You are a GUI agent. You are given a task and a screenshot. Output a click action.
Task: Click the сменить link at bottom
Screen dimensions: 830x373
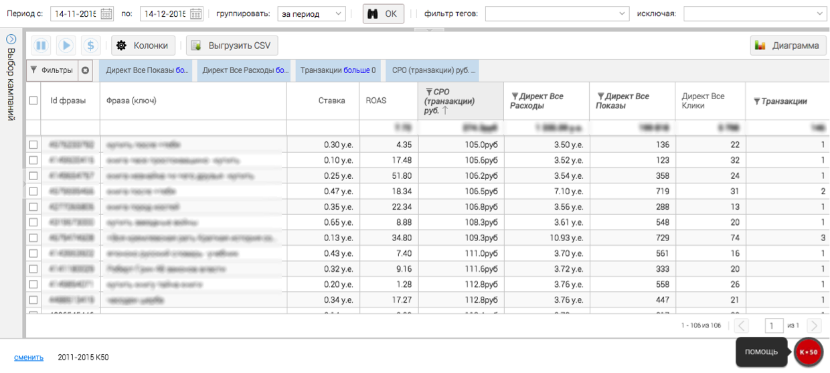pos(29,358)
